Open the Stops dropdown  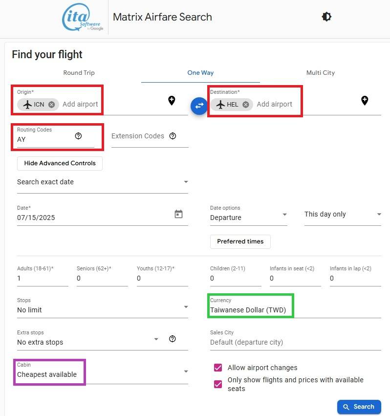(186, 307)
